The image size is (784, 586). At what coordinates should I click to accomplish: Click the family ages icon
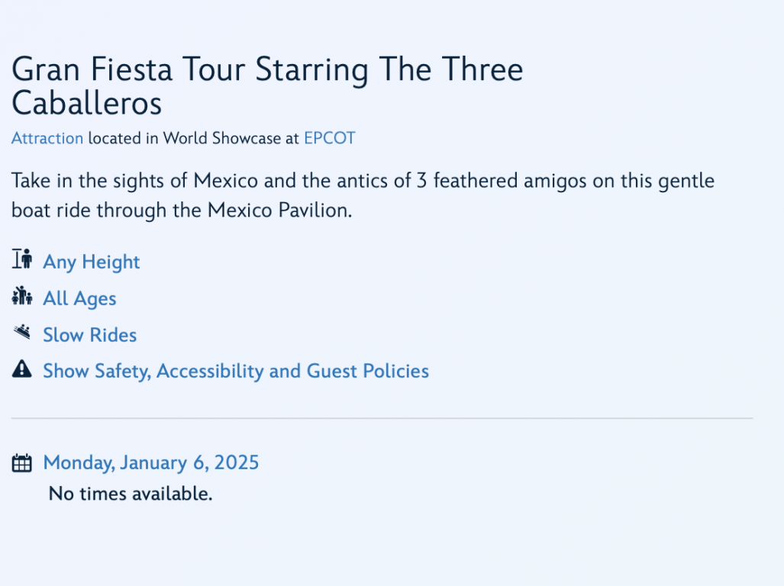coord(22,296)
